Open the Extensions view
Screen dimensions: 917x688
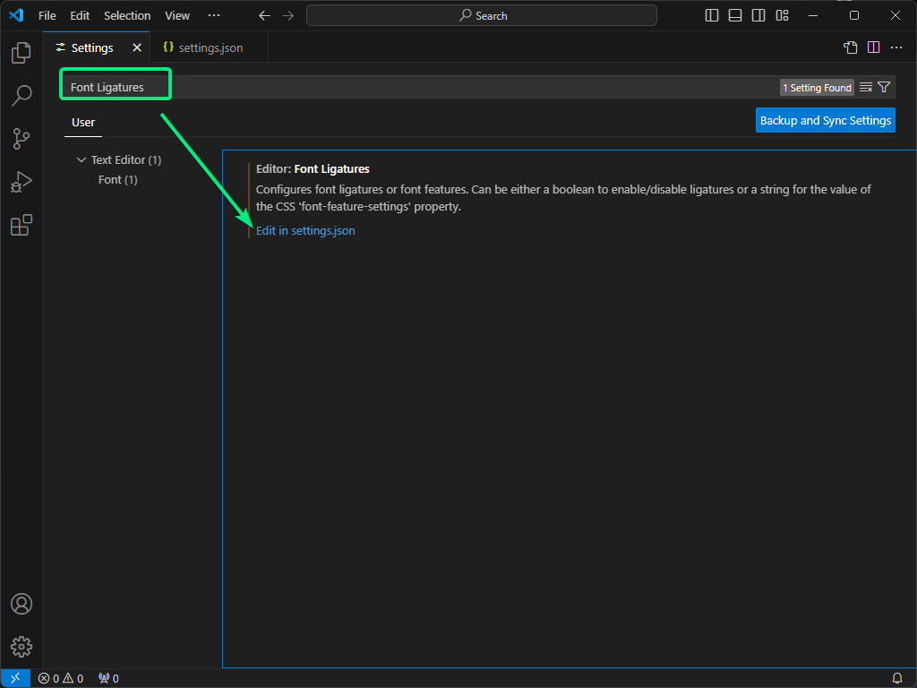21,225
